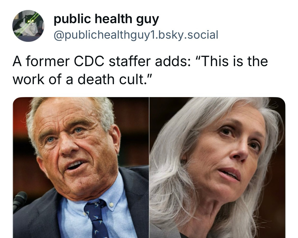Open the cat avatar profile picture
Image resolution: width=298 pixels, height=238 pixels.
28,26
